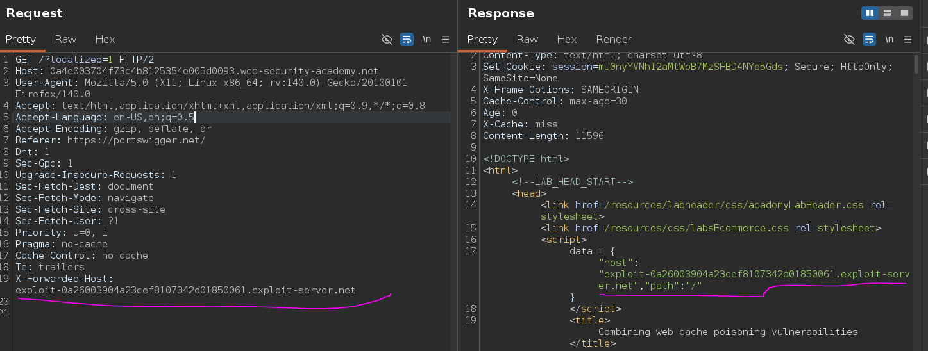Toggle show newlines \n in Response panel

coord(889,40)
